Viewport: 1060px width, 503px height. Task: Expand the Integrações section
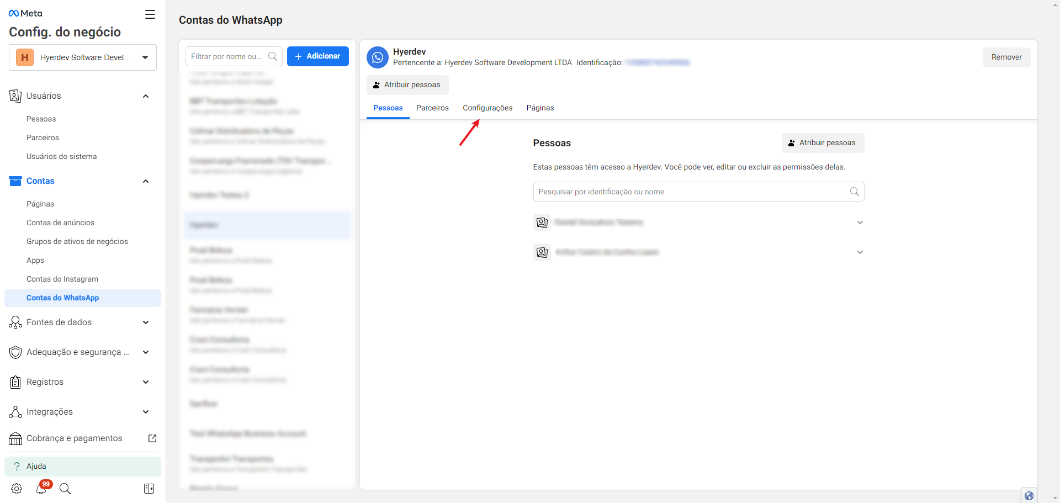tap(146, 412)
